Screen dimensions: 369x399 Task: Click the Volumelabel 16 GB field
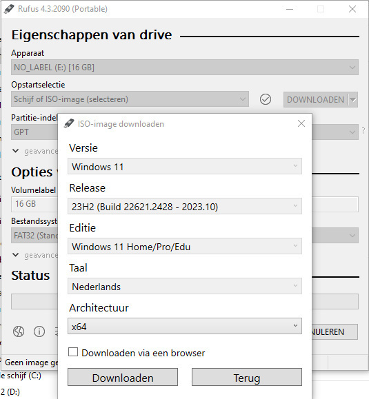click(x=34, y=204)
